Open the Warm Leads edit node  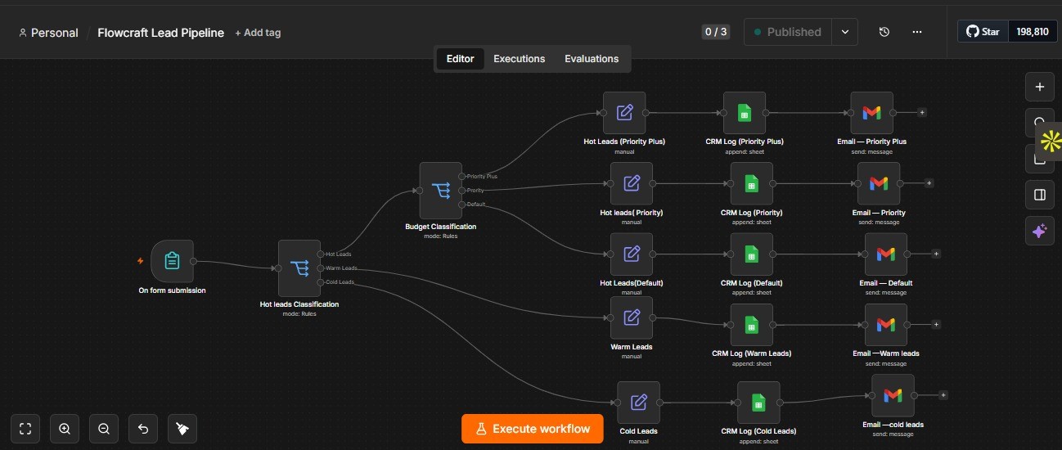coord(632,317)
